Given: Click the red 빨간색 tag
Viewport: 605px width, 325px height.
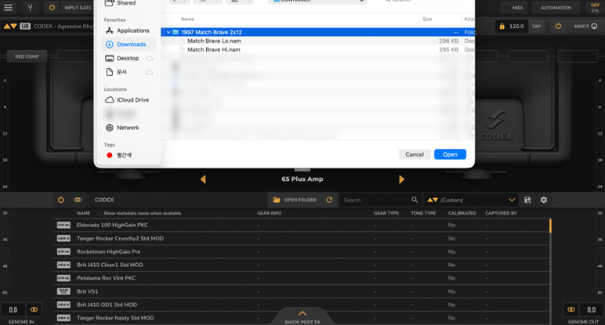Looking at the screenshot, I should pyautogui.click(x=120, y=155).
